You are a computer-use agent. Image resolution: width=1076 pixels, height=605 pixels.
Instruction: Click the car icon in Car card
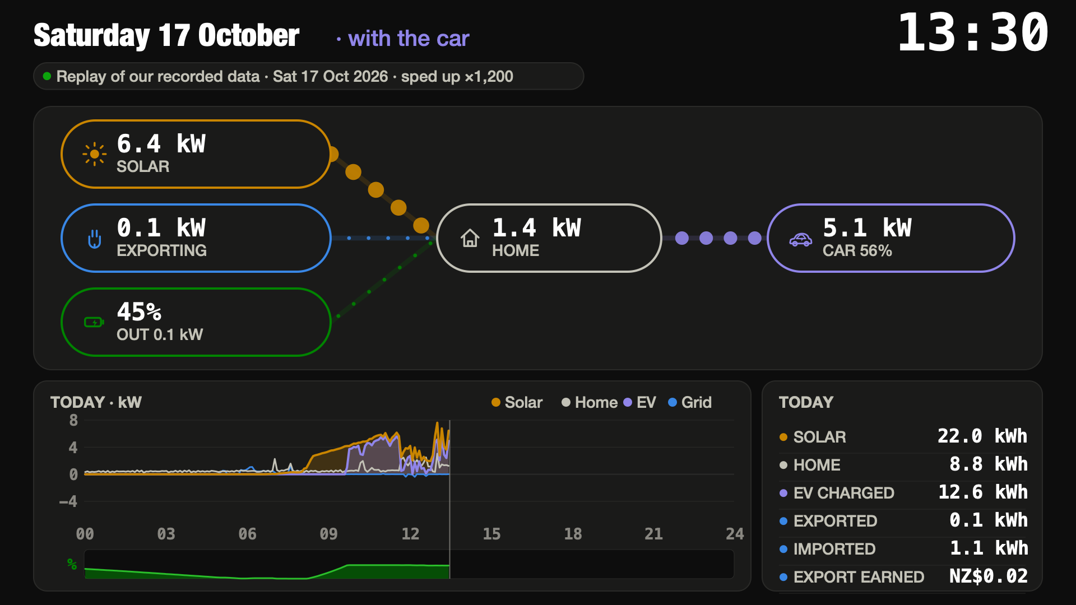[x=800, y=239]
